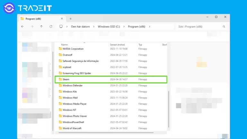Click the scpbrad folder icon
247x139 pixels.
tap(60, 67)
